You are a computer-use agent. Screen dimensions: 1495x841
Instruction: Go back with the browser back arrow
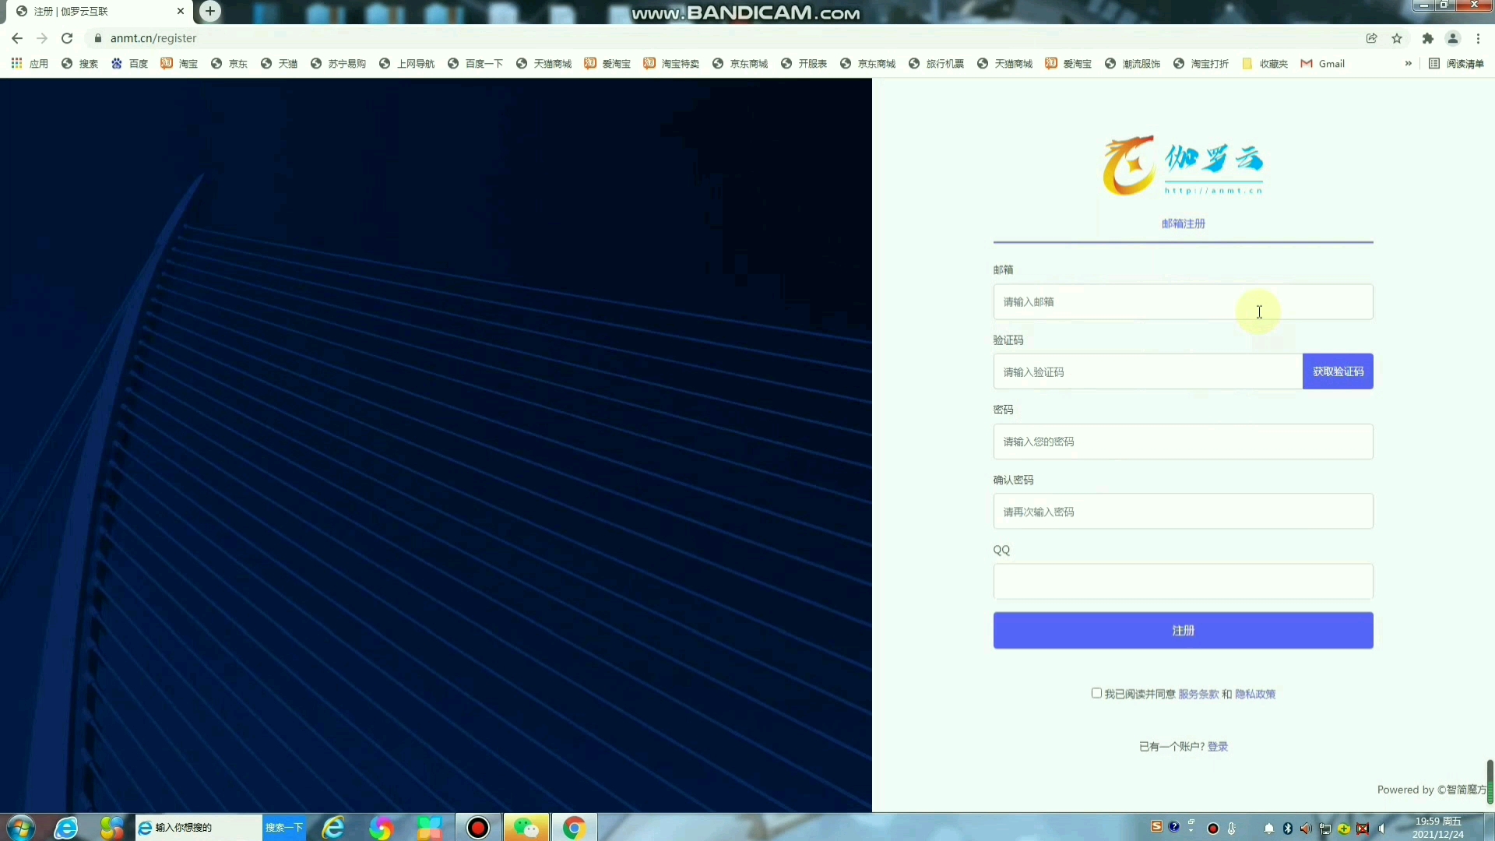point(17,38)
